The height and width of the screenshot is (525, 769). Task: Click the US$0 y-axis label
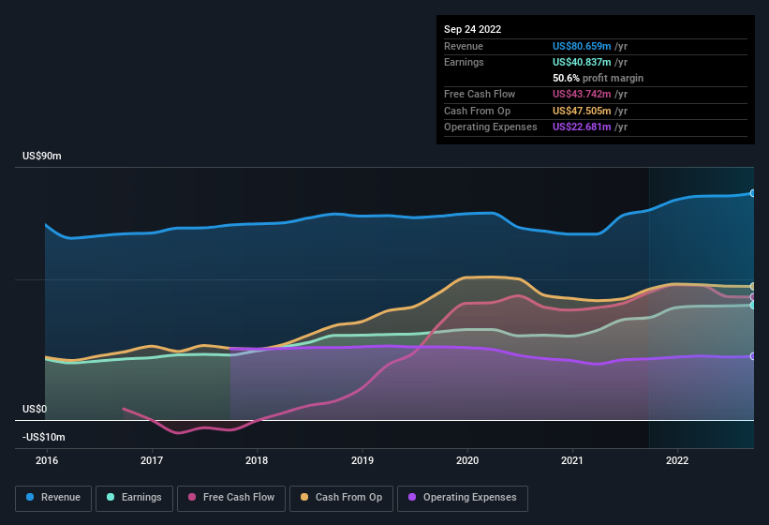coord(35,409)
